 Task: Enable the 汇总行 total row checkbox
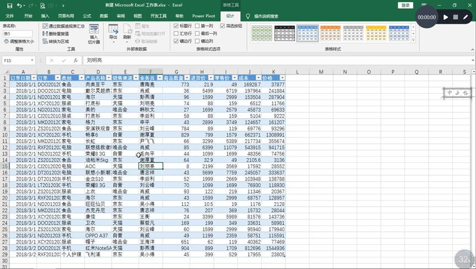[x=176, y=34]
